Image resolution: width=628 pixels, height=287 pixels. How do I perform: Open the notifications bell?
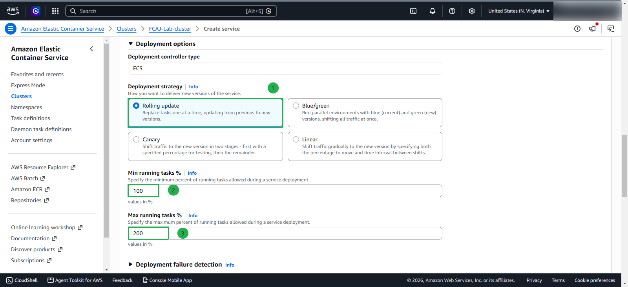click(x=433, y=11)
